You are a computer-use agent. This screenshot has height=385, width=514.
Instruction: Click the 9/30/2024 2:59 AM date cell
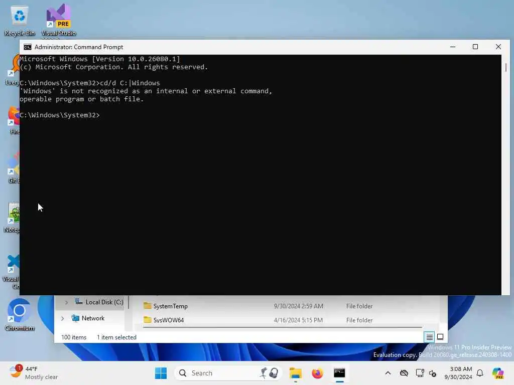click(299, 306)
